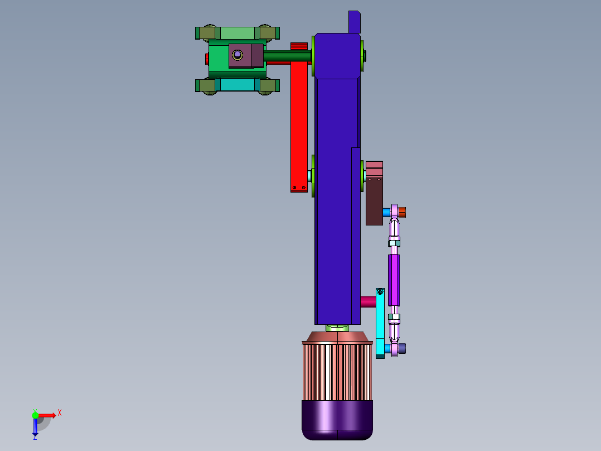Click the green Y axis dot of triad

[x=35, y=415]
